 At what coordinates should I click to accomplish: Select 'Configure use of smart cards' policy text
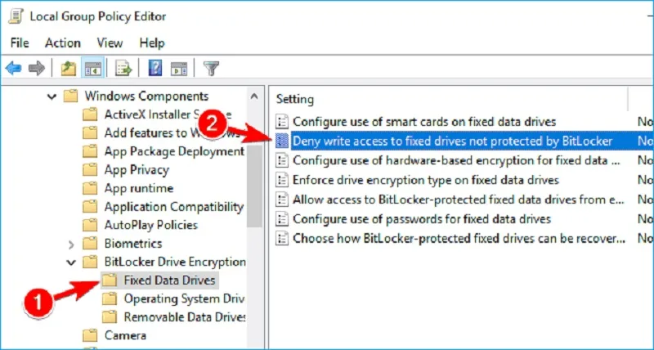tap(424, 122)
